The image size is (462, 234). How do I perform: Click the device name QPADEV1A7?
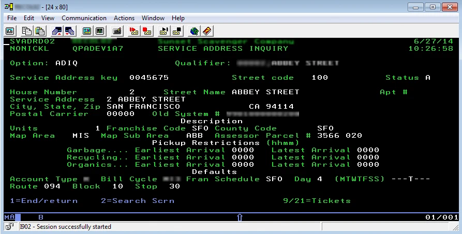tap(98, 49)
